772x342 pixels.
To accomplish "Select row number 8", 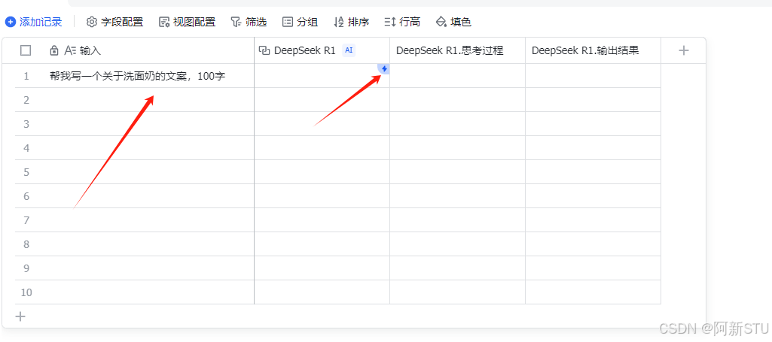I will click(x=26, y=245).
